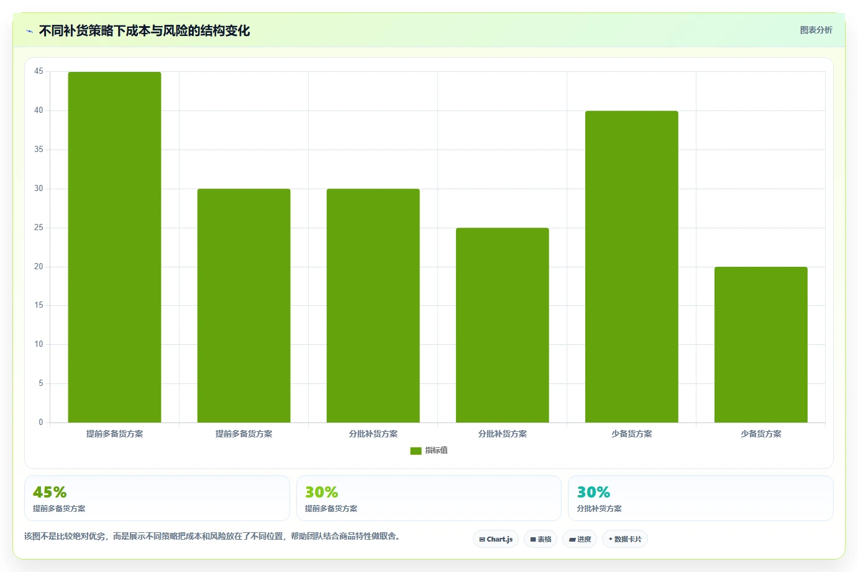
Task: Open the 30% 分批补货方案 data card
Action: pyautogui.click(x=701, y=498)
